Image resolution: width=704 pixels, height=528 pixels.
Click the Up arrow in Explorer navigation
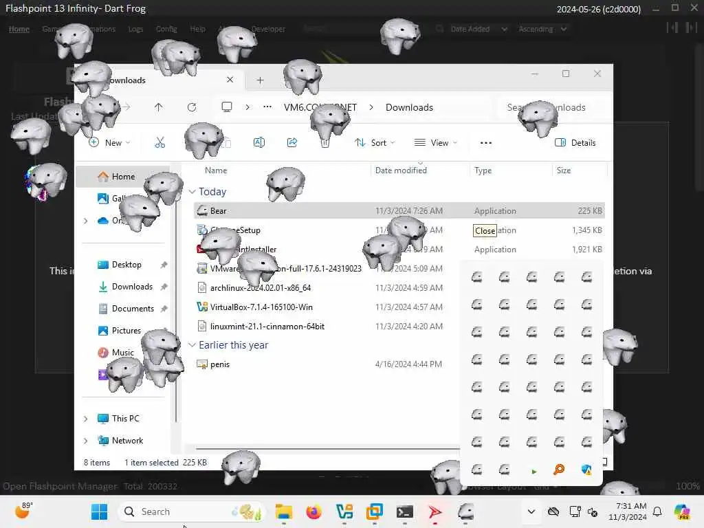[x=159, y=107]
